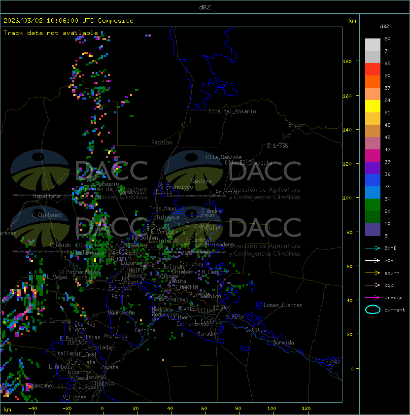410x415 pixels.
Task: Click the upper-left DACC watermark logo
Action: click(79, 171)
